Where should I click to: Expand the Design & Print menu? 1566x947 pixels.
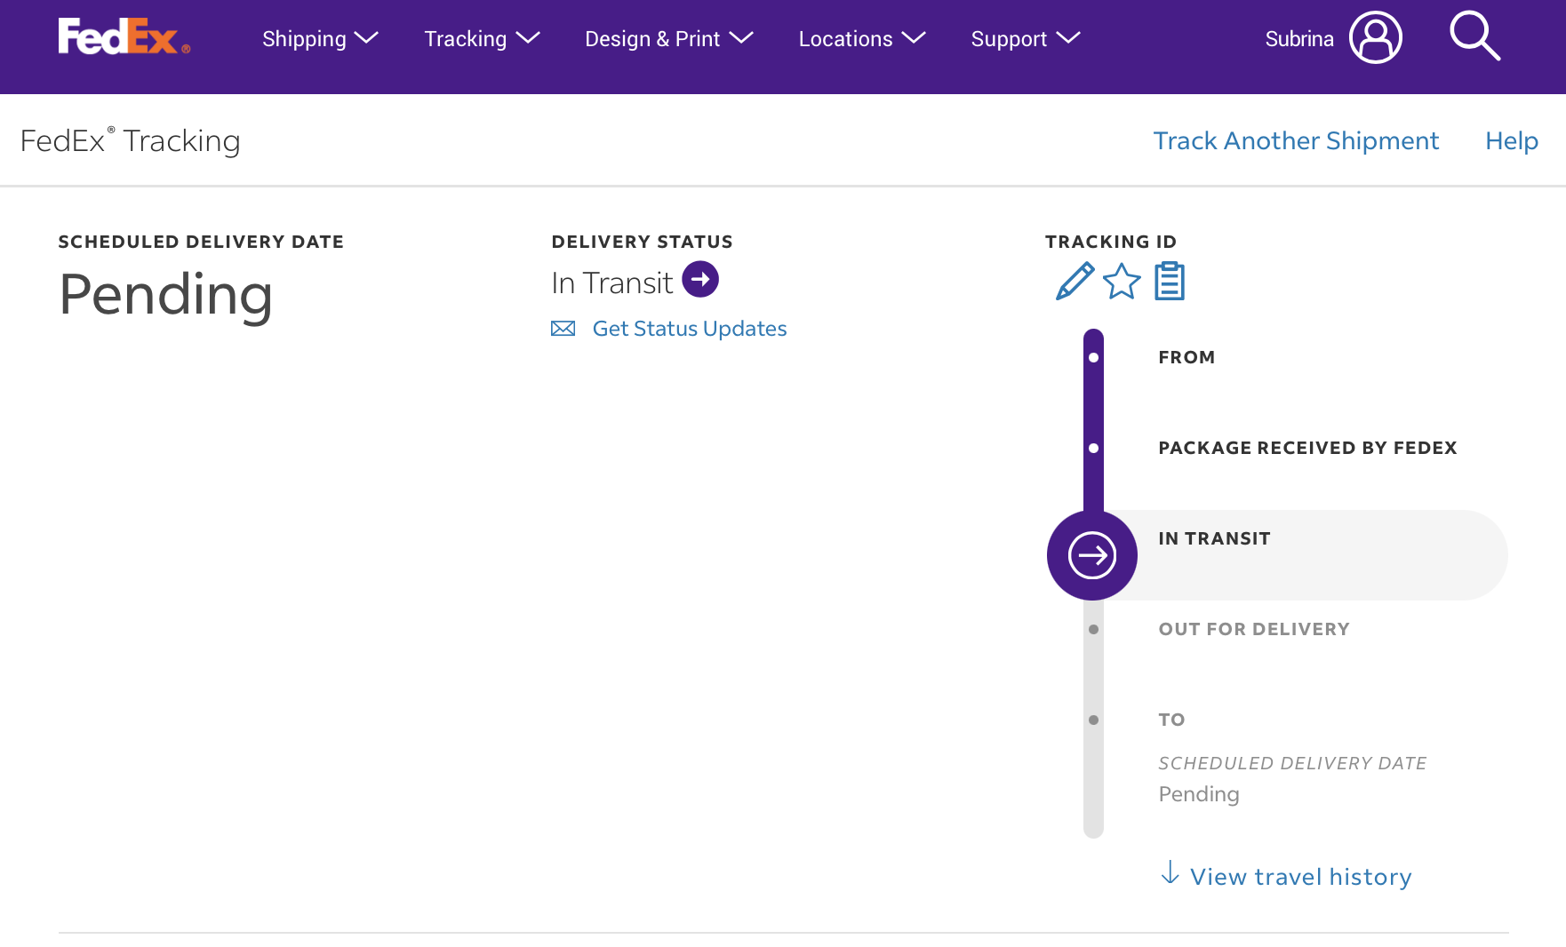(669, 38)
